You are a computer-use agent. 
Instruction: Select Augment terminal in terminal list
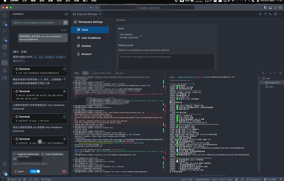(272, 82)
